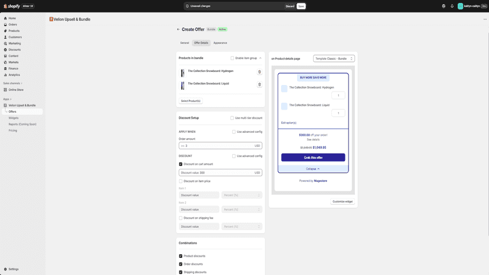Switch to the Offer Details tab
489x275 pixels.
[x=201, y=42]
